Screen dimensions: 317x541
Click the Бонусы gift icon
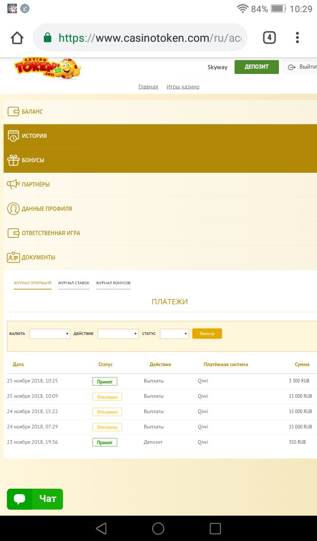pos(13,160)
